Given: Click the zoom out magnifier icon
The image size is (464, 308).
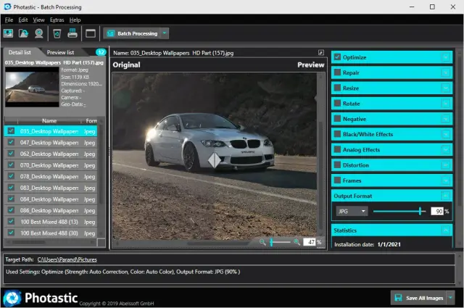Looking at the screenshot, I should point(262,242).
